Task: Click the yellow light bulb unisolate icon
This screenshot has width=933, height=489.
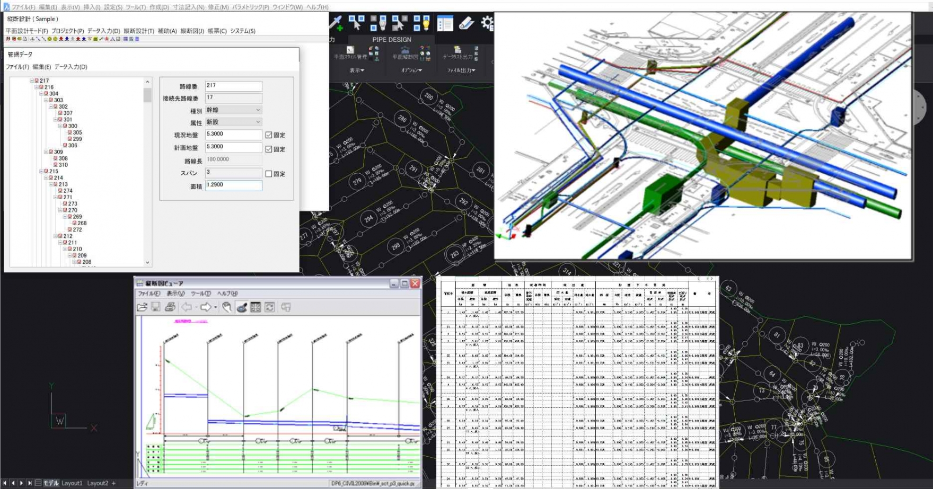Action: tap(422, 23)
